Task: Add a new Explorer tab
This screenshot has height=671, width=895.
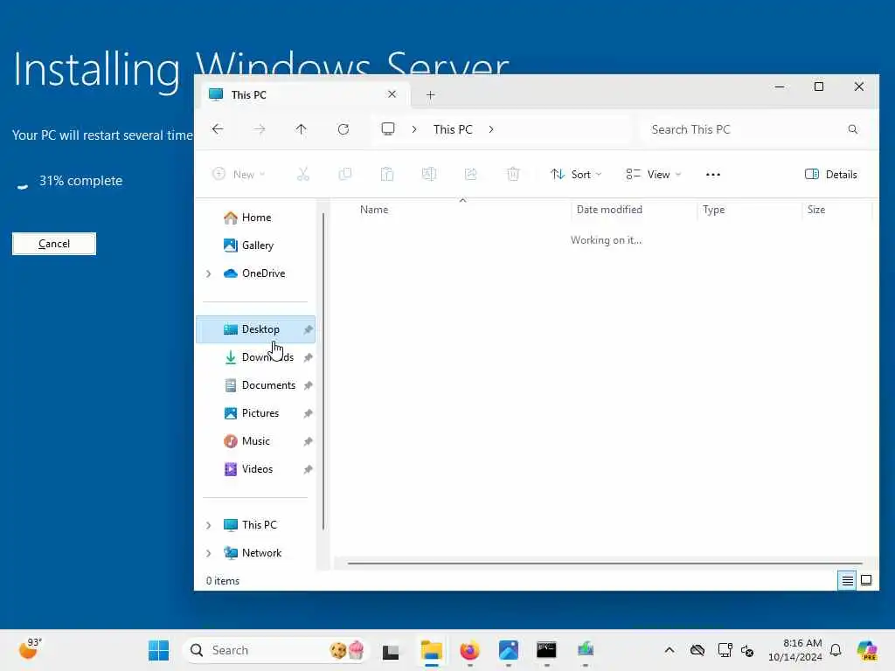Action: pos(430,94)
